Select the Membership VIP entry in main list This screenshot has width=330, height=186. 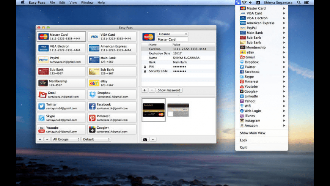[x=61, y=83]
